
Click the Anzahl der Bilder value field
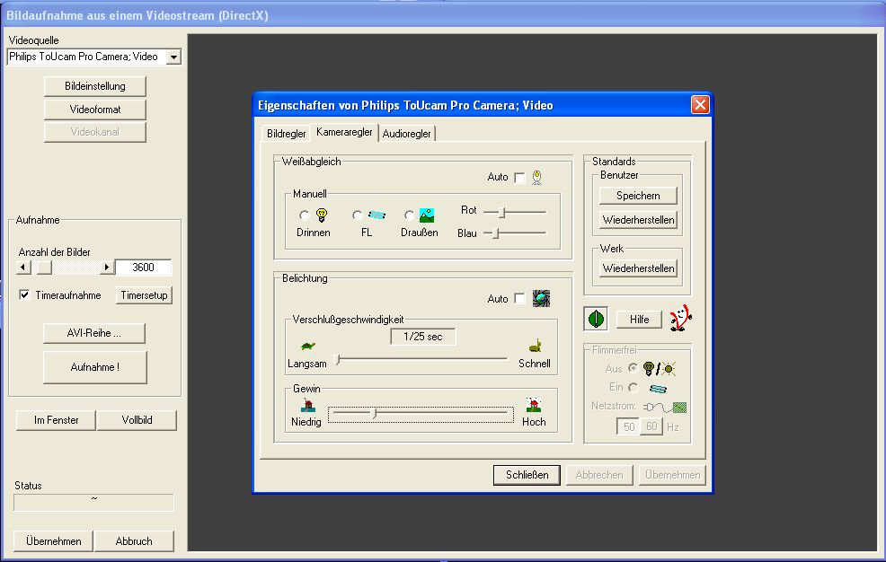click(144, 268)
